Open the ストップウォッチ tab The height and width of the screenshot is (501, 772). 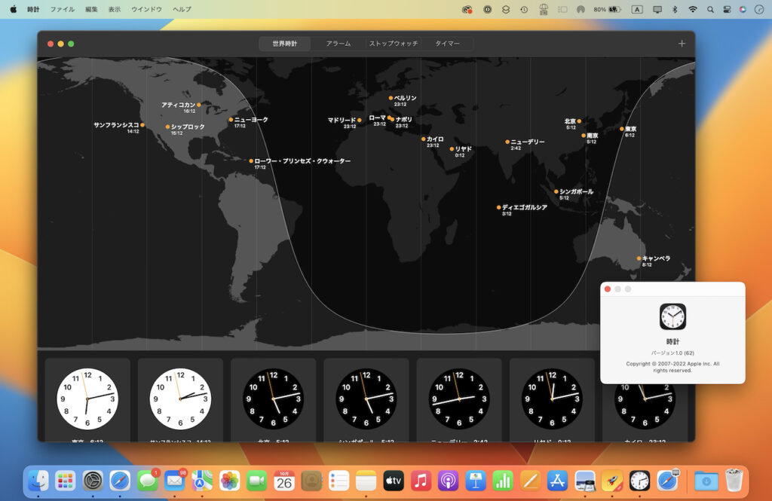(393, 44)
